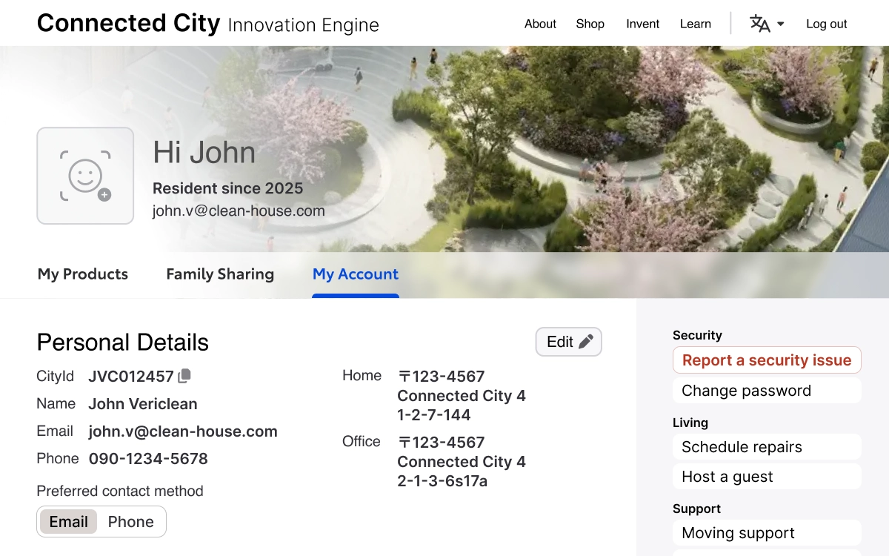Click the office address line 2-1-3-6s17a
Image resolution: width=889 pixels, height=556 pixels.
[x=442, y=481]
